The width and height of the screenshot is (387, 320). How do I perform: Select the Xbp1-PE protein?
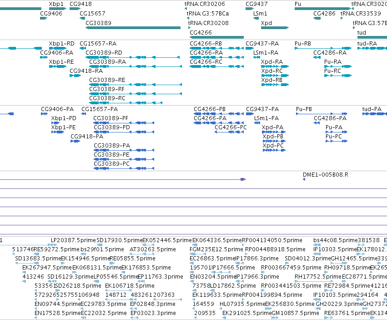58,132
